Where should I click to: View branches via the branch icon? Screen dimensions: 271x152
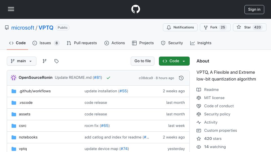click(45, 61)
